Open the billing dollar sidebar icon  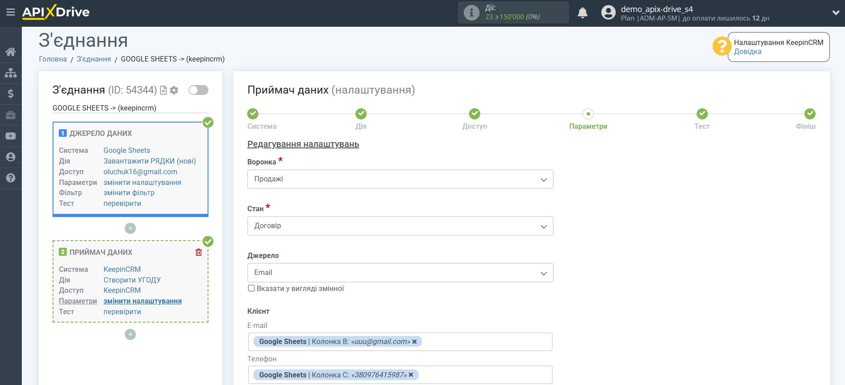[x=11, y=94]
